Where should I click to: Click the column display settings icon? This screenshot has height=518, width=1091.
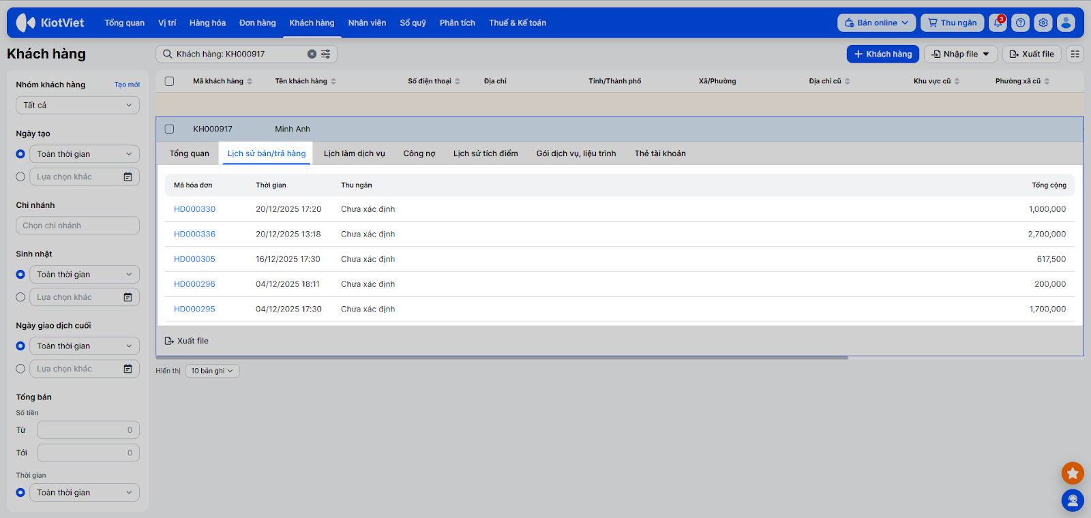pyautogui.click(x=1075, y=54)
